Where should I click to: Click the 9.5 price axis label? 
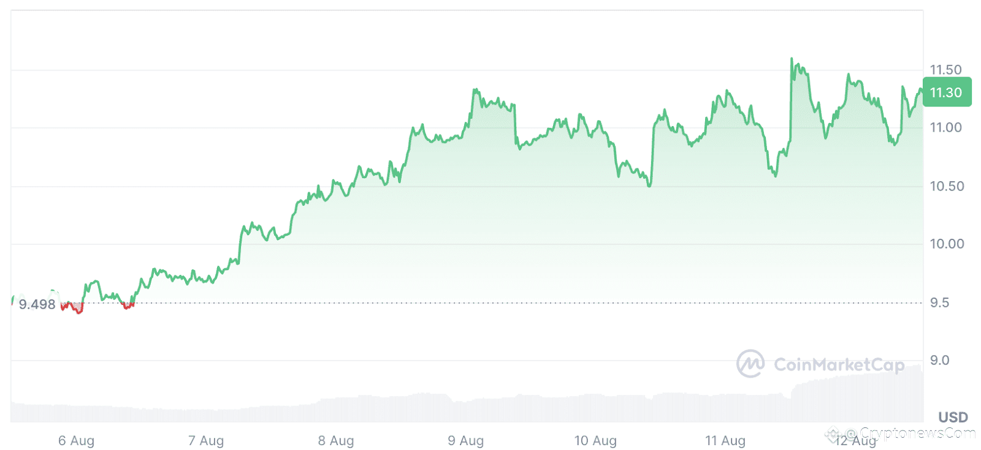pos(939,302)
